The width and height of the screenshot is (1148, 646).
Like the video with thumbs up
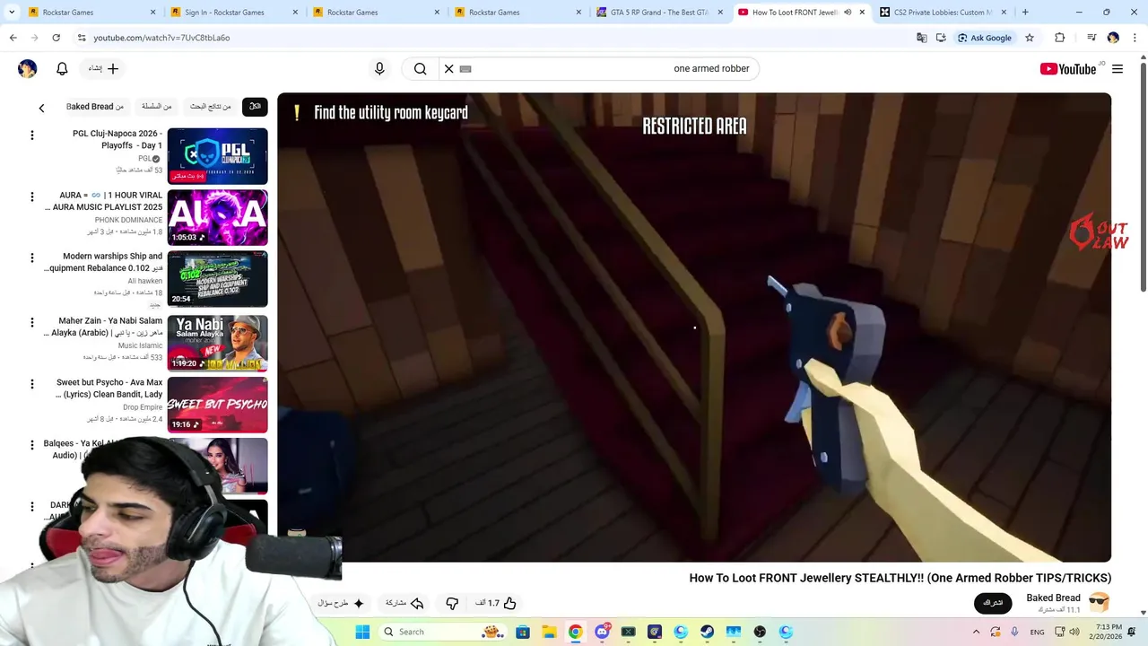click(495, 603)
